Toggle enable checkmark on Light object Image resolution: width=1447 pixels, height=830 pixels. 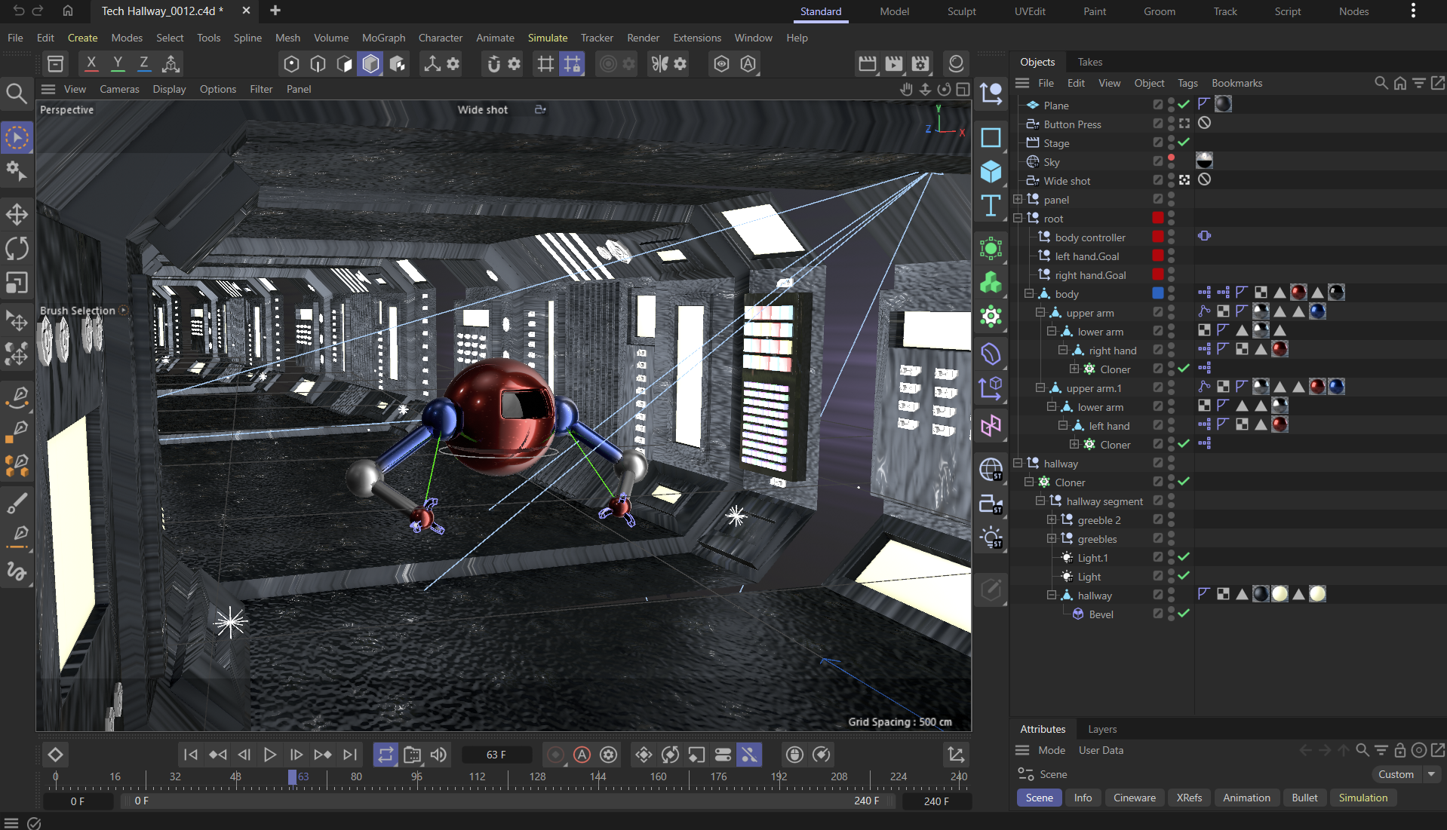click(1184, 576)
